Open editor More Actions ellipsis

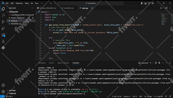tap(170, 8)
